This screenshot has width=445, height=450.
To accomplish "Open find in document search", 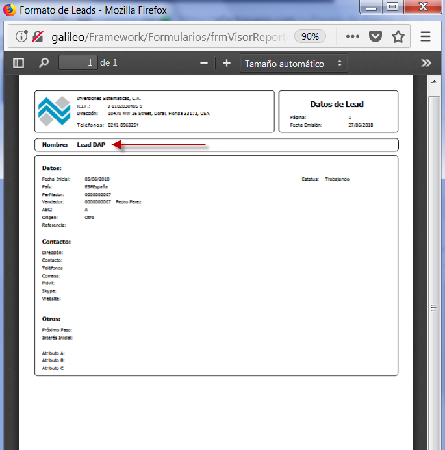I will 44,62.
